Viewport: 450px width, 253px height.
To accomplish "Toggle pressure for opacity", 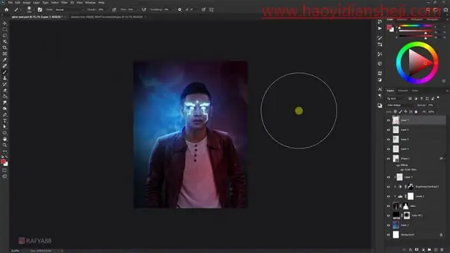I will pyautogui.click(x=114, y=10).
